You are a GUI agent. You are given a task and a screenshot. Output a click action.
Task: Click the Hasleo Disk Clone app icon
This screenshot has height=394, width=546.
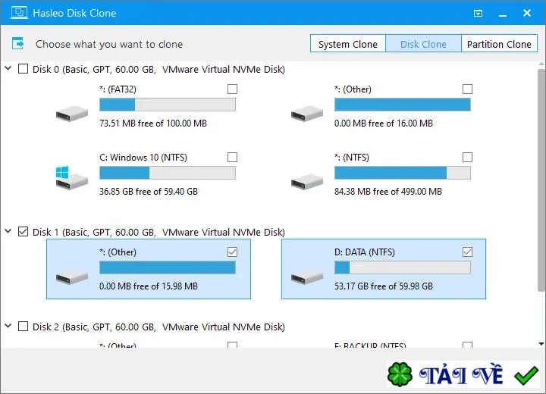(x=19, y=13)
